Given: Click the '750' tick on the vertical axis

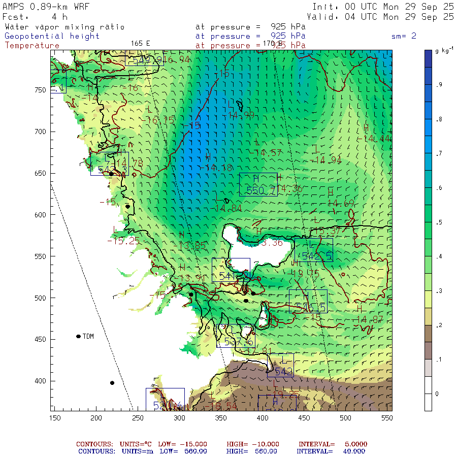Looking at the screenshot, I should tap(40, 90).
